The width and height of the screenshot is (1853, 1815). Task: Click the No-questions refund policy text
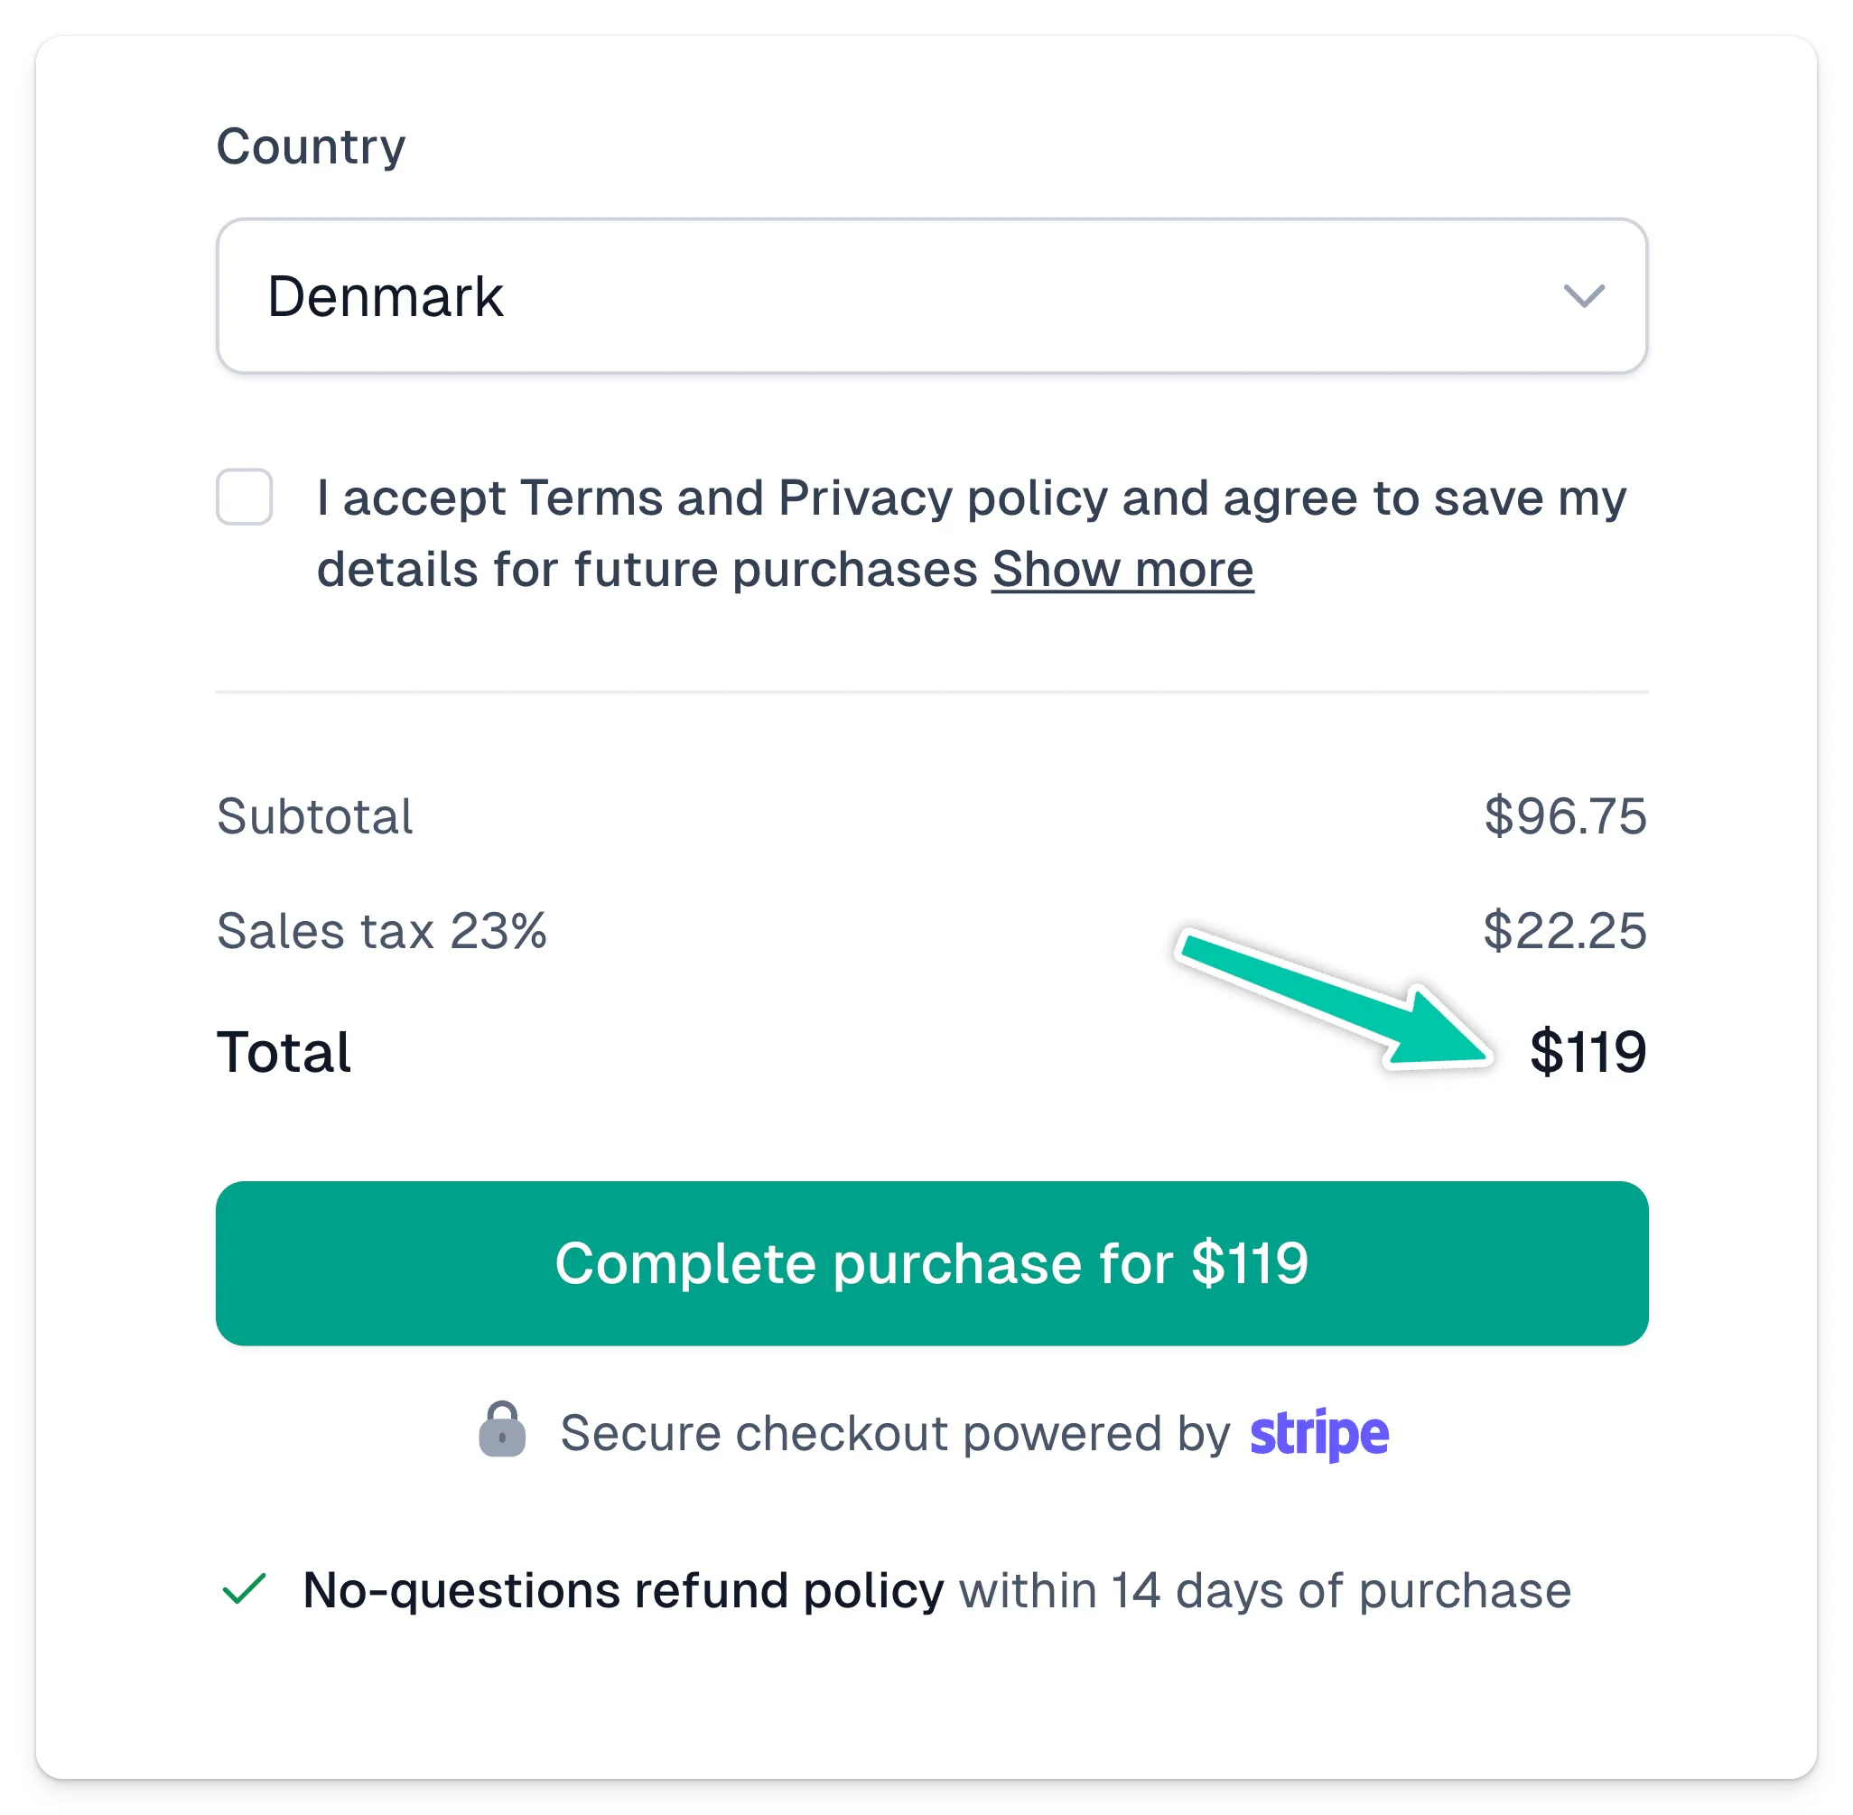(x=623, y=1590)
